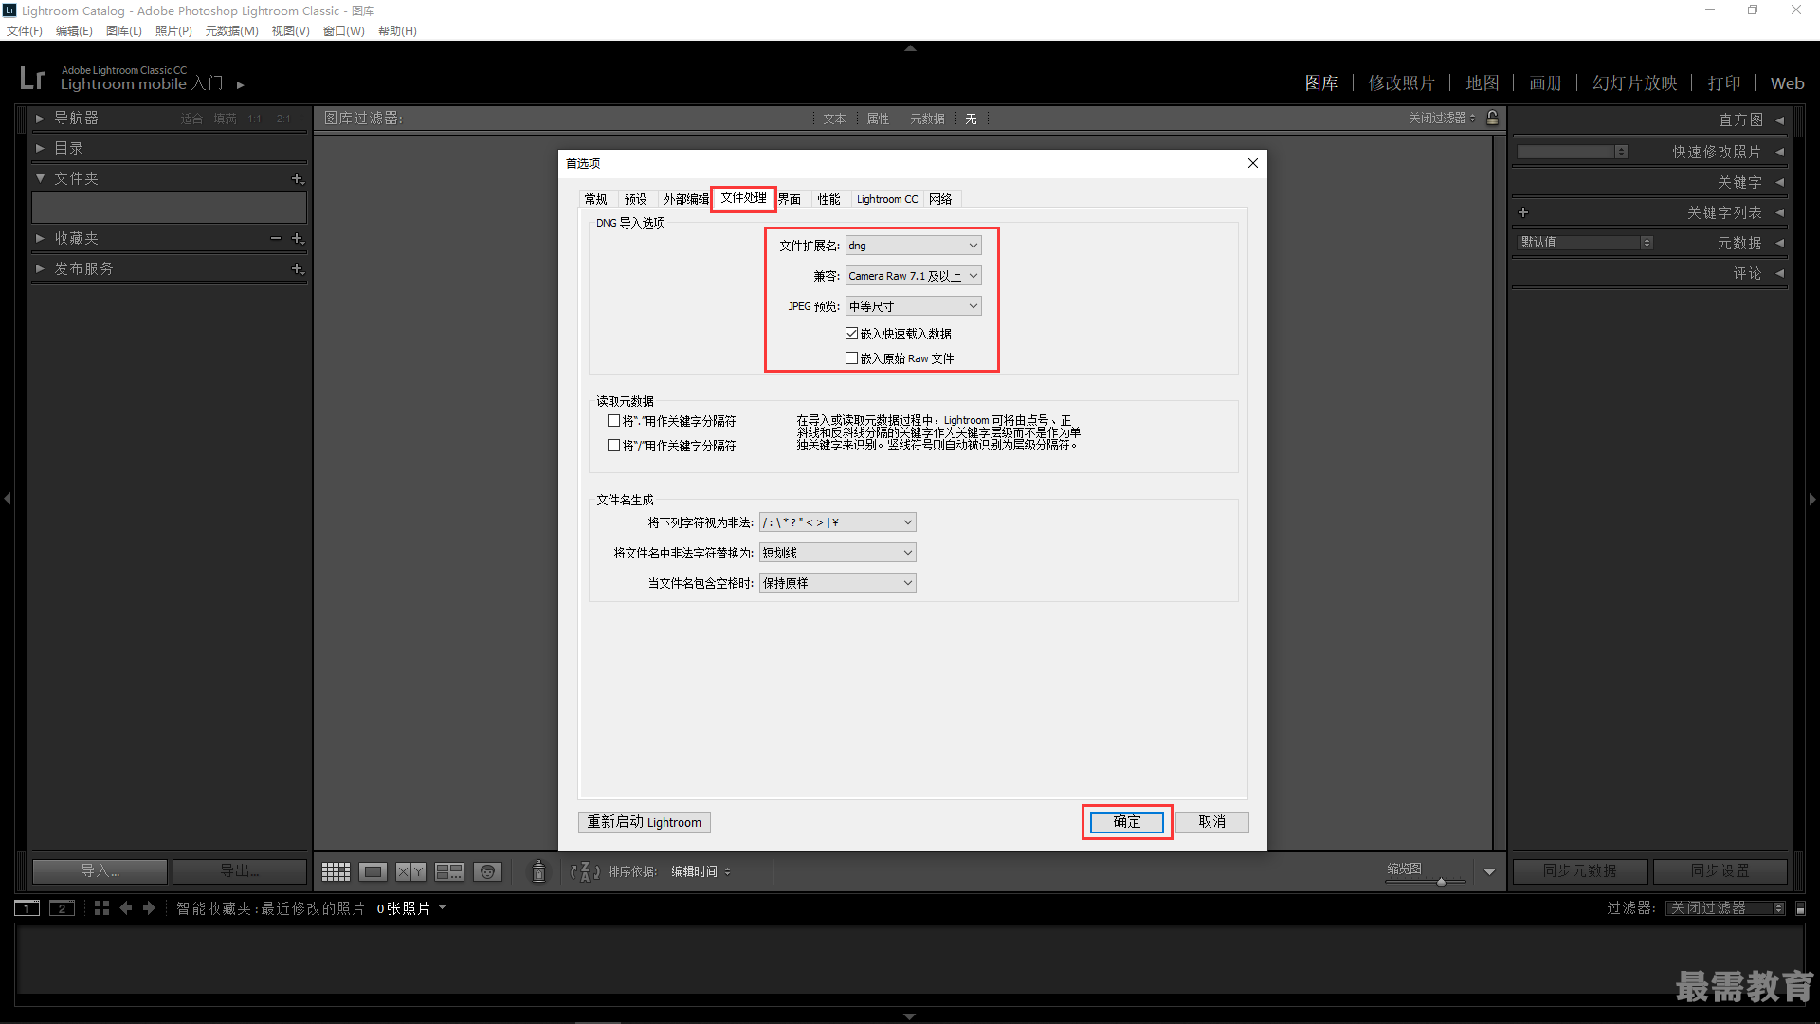This screenshot has height=1024, width=1820.
Task: Add a folder with the plus icon
Action: 297,178
